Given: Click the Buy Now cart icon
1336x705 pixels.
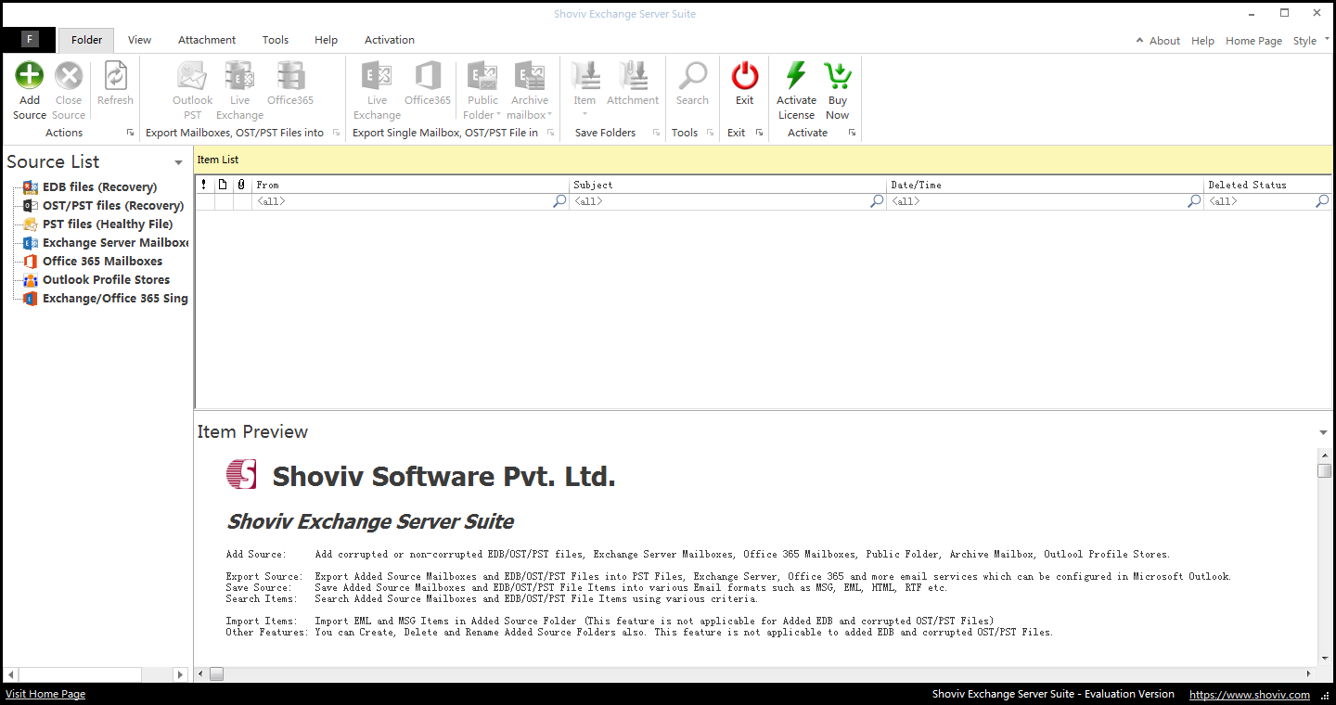Looking at the screenshot, I should tap(838, 76).
